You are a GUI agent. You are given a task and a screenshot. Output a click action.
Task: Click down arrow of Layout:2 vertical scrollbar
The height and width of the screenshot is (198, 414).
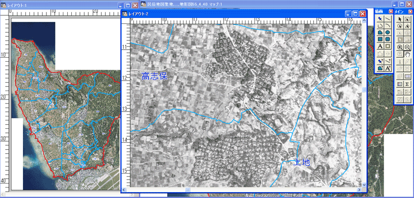pyautogui.click(x=364, y=185)
